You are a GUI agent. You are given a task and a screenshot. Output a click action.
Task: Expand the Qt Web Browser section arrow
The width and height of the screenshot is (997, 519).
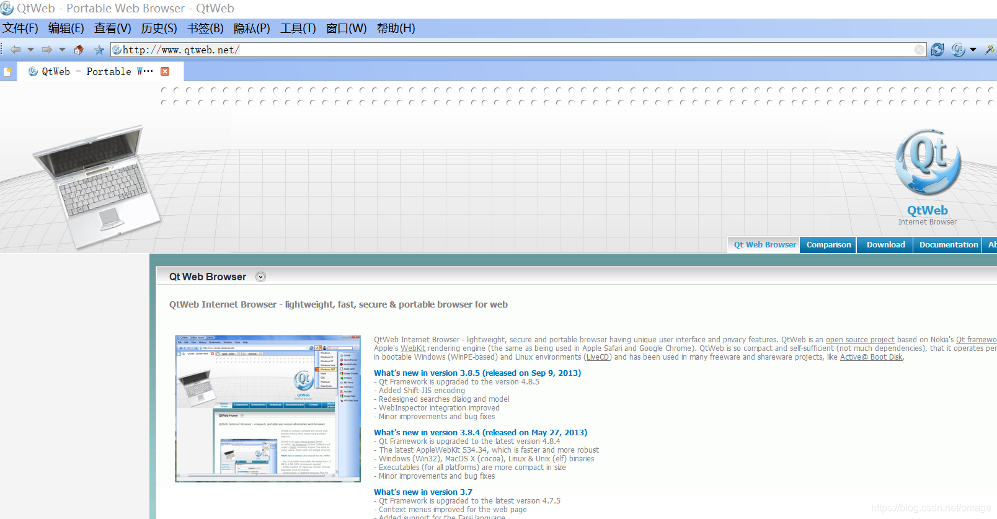(261, 277)
